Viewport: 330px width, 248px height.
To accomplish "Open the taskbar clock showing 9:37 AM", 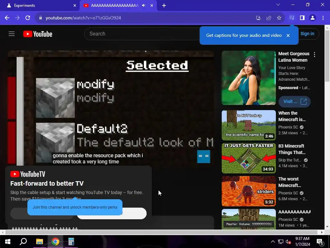I will tap(302, 242).
